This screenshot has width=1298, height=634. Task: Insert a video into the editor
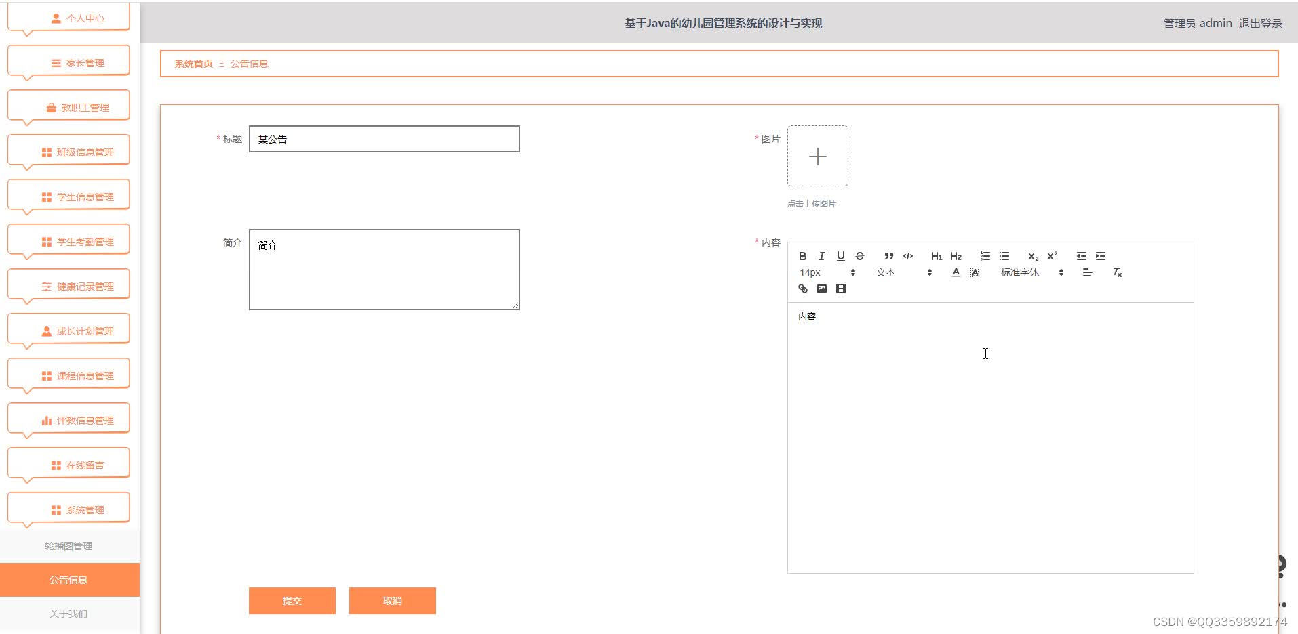pos(840,289)
